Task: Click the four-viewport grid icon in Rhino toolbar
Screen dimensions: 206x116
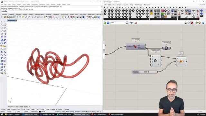Action: tap(50, 17)
